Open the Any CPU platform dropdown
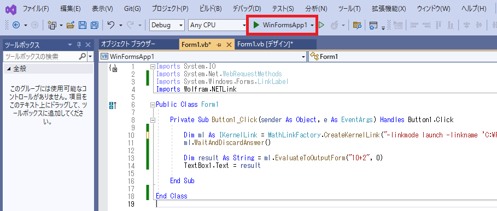This screenshot has width=497, height=211. [218, 25]
